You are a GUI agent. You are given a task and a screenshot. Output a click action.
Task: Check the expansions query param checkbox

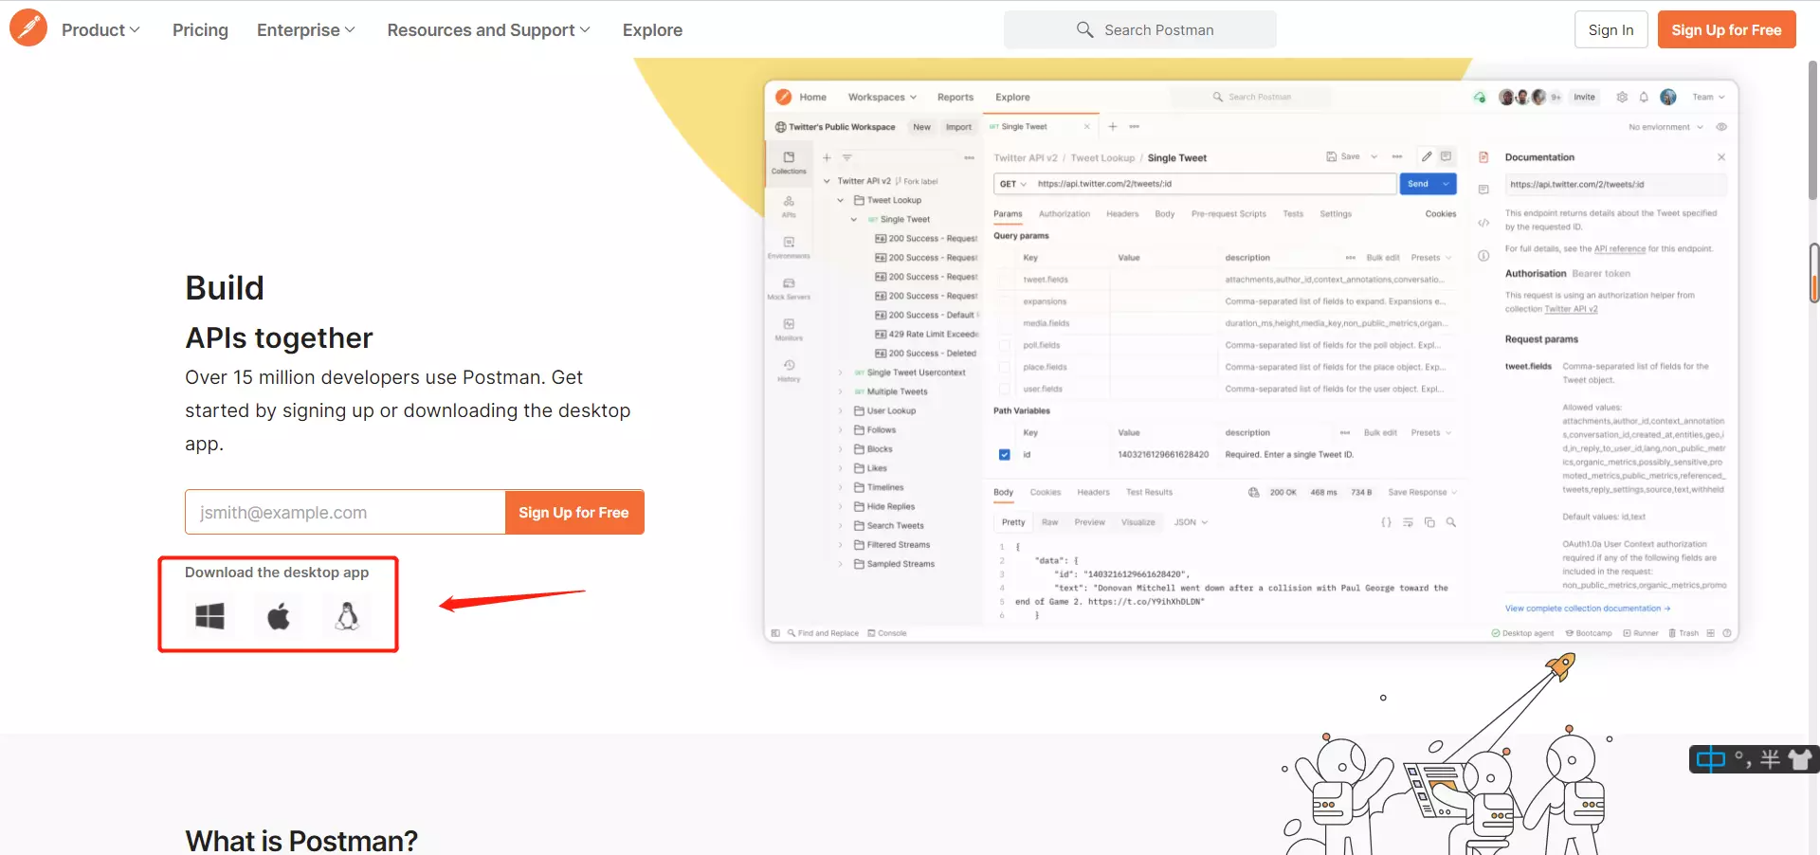[1005, 301]
